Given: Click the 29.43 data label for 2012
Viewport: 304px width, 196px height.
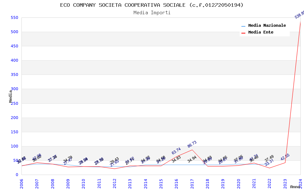Looking at the screenshot, I should pyautogui.click(x=114, y=160).
